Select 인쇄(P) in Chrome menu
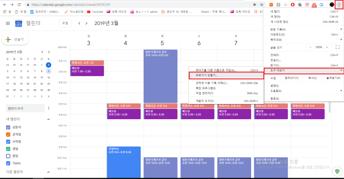Viewport: 344px width, 179px height. click(x=304, y=55)
